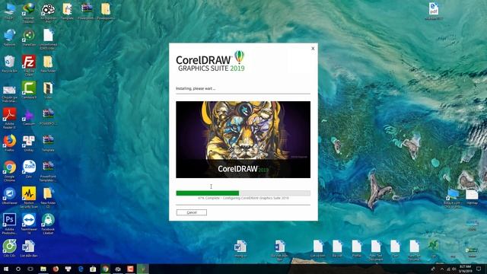Screen dimensions: 487x274
Task: Open Task View on the taskbar
Action: pos(30,269)
